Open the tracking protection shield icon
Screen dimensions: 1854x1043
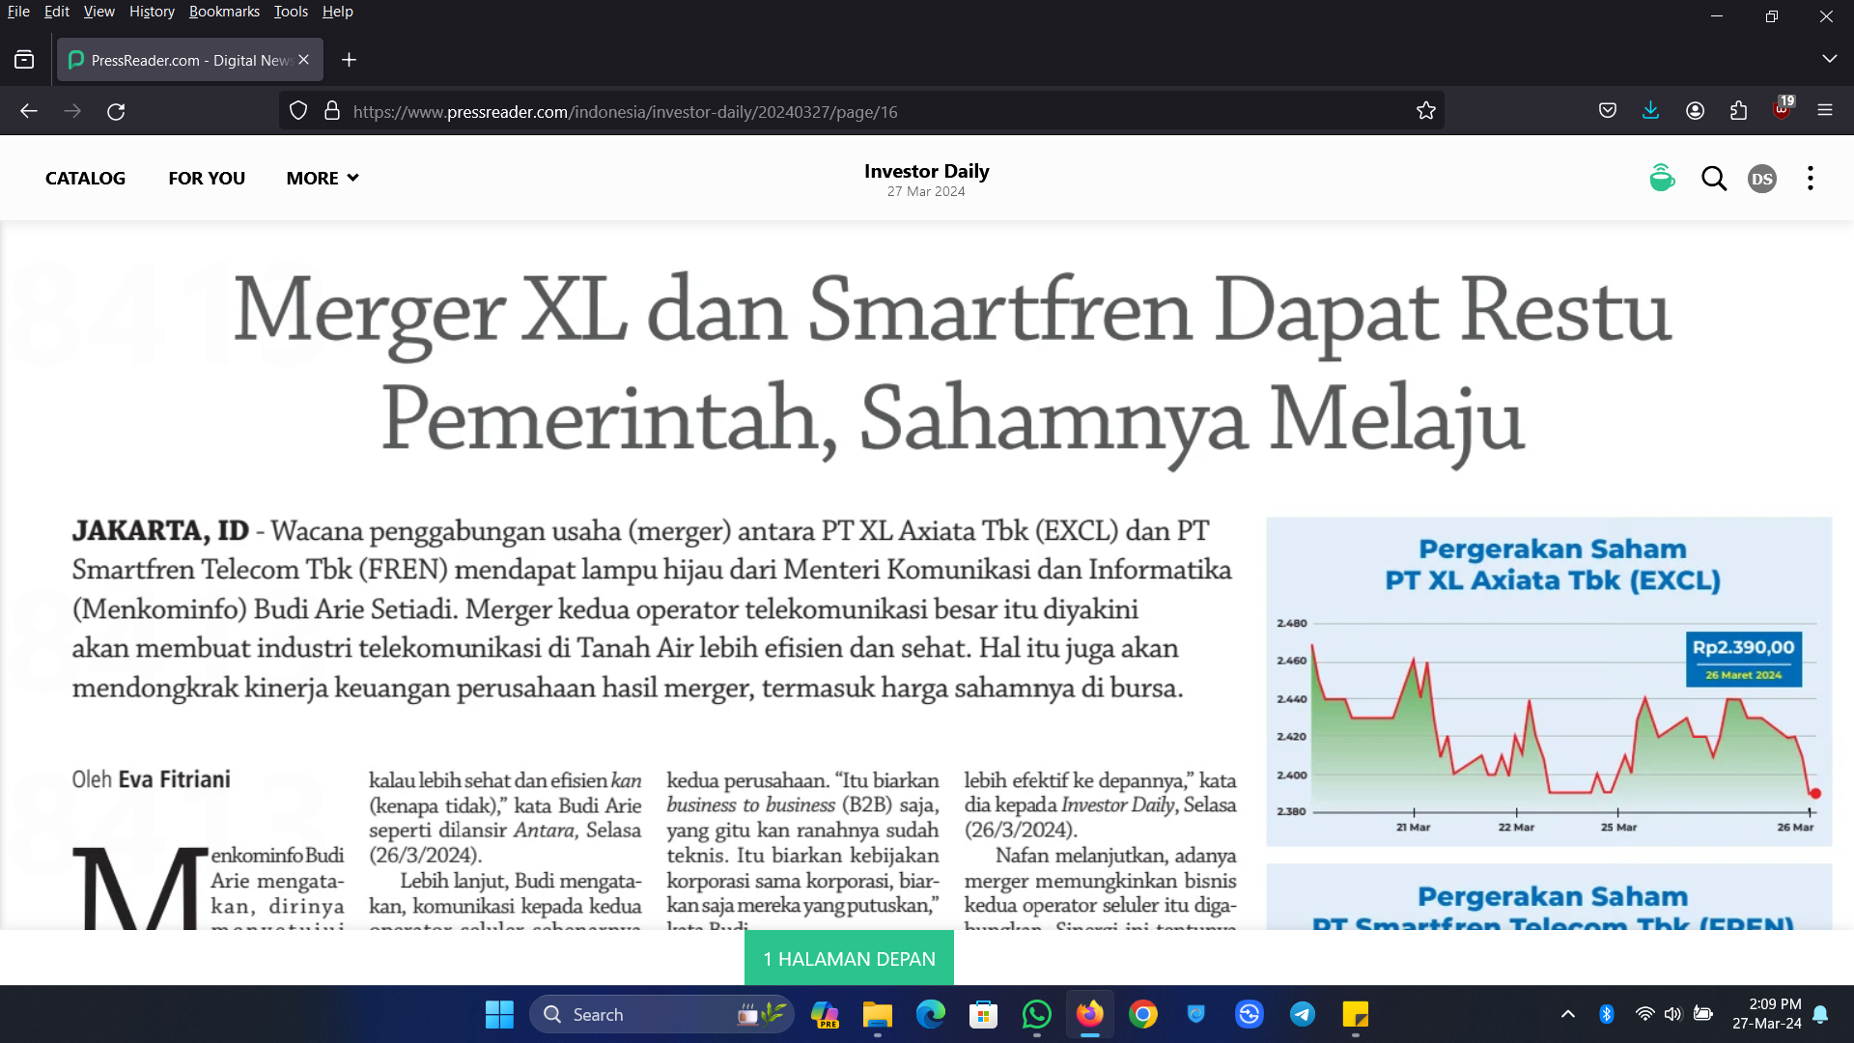(x=298, y=111)
